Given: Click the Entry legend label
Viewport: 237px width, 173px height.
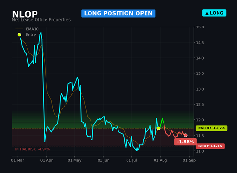Looking at the screenshot, I should pos(31,35).
